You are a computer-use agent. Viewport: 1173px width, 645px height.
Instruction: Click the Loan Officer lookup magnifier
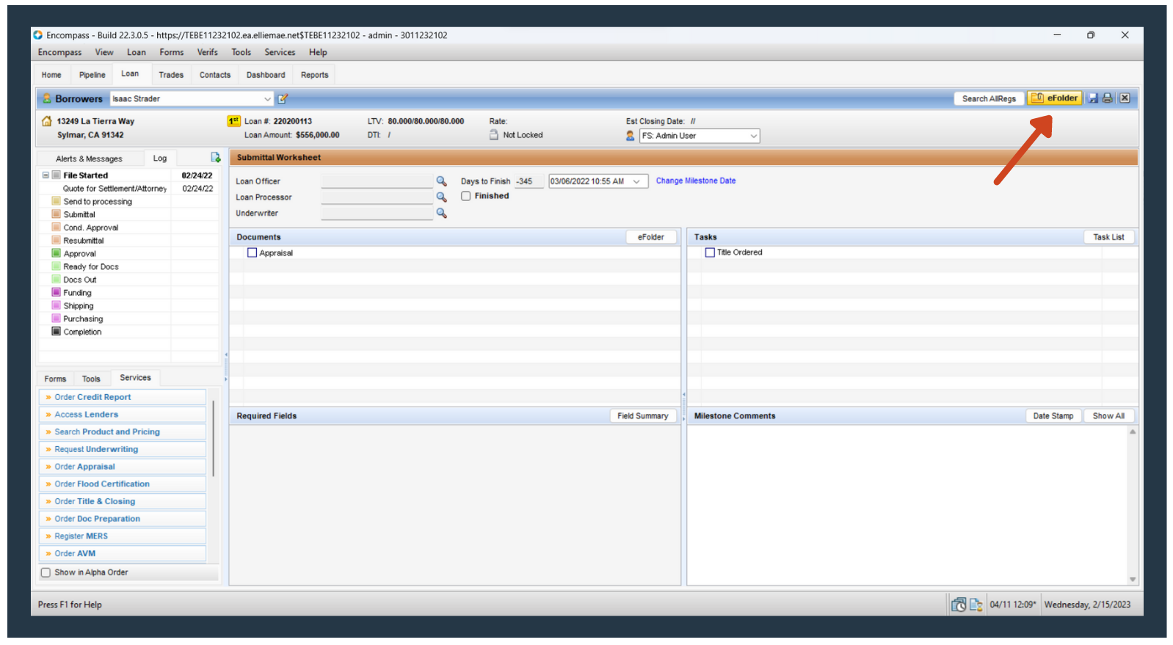pyautogui.click(x=441, y=181)
